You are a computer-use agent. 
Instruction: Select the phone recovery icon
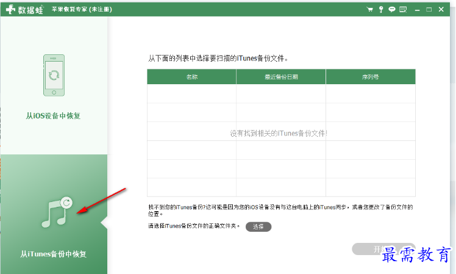tap(54, 75)
